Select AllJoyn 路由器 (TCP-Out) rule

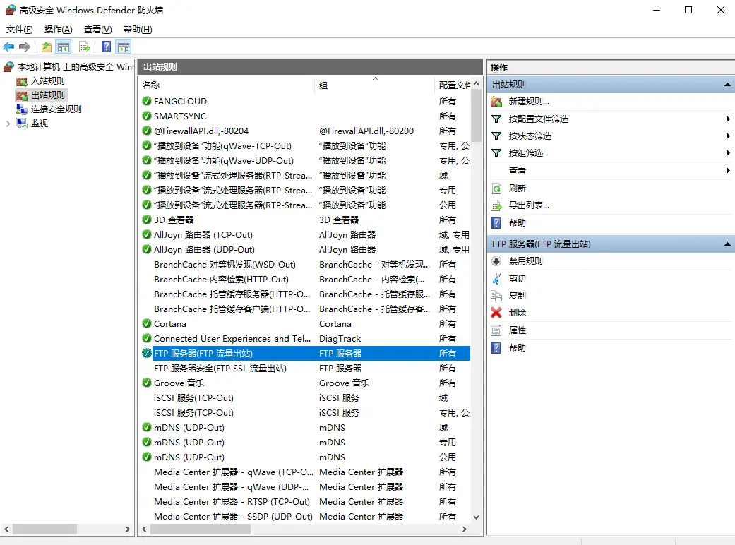(x=305, y=235)
